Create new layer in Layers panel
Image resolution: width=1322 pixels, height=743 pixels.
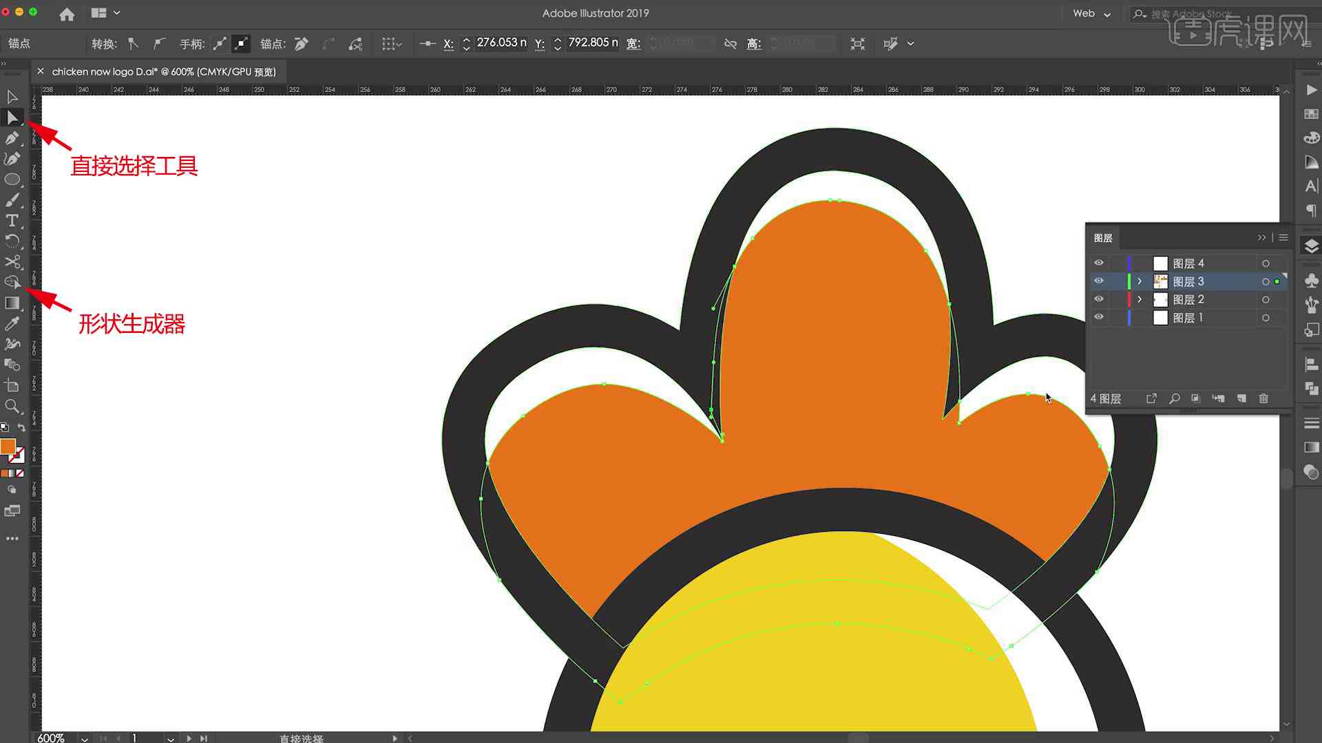coord(1241,398)
